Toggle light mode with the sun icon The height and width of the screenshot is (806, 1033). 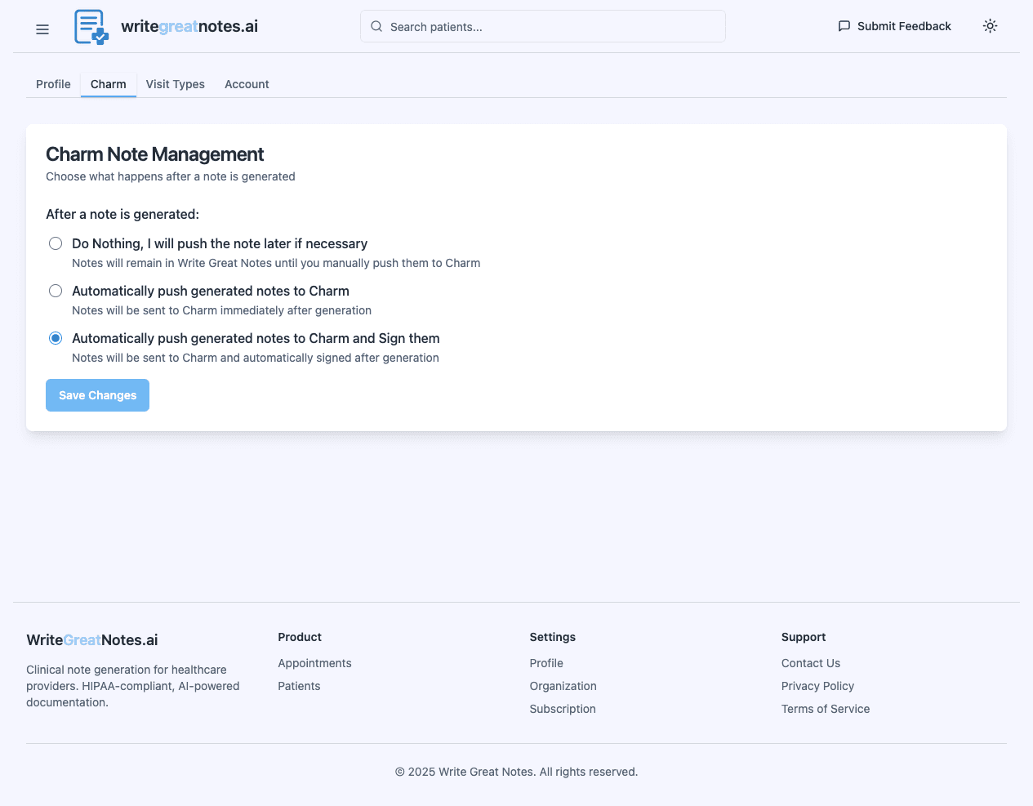tap(990, 25)
